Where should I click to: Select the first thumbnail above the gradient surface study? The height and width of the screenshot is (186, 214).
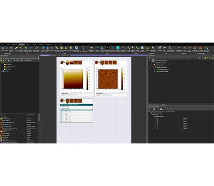point(67,62)
